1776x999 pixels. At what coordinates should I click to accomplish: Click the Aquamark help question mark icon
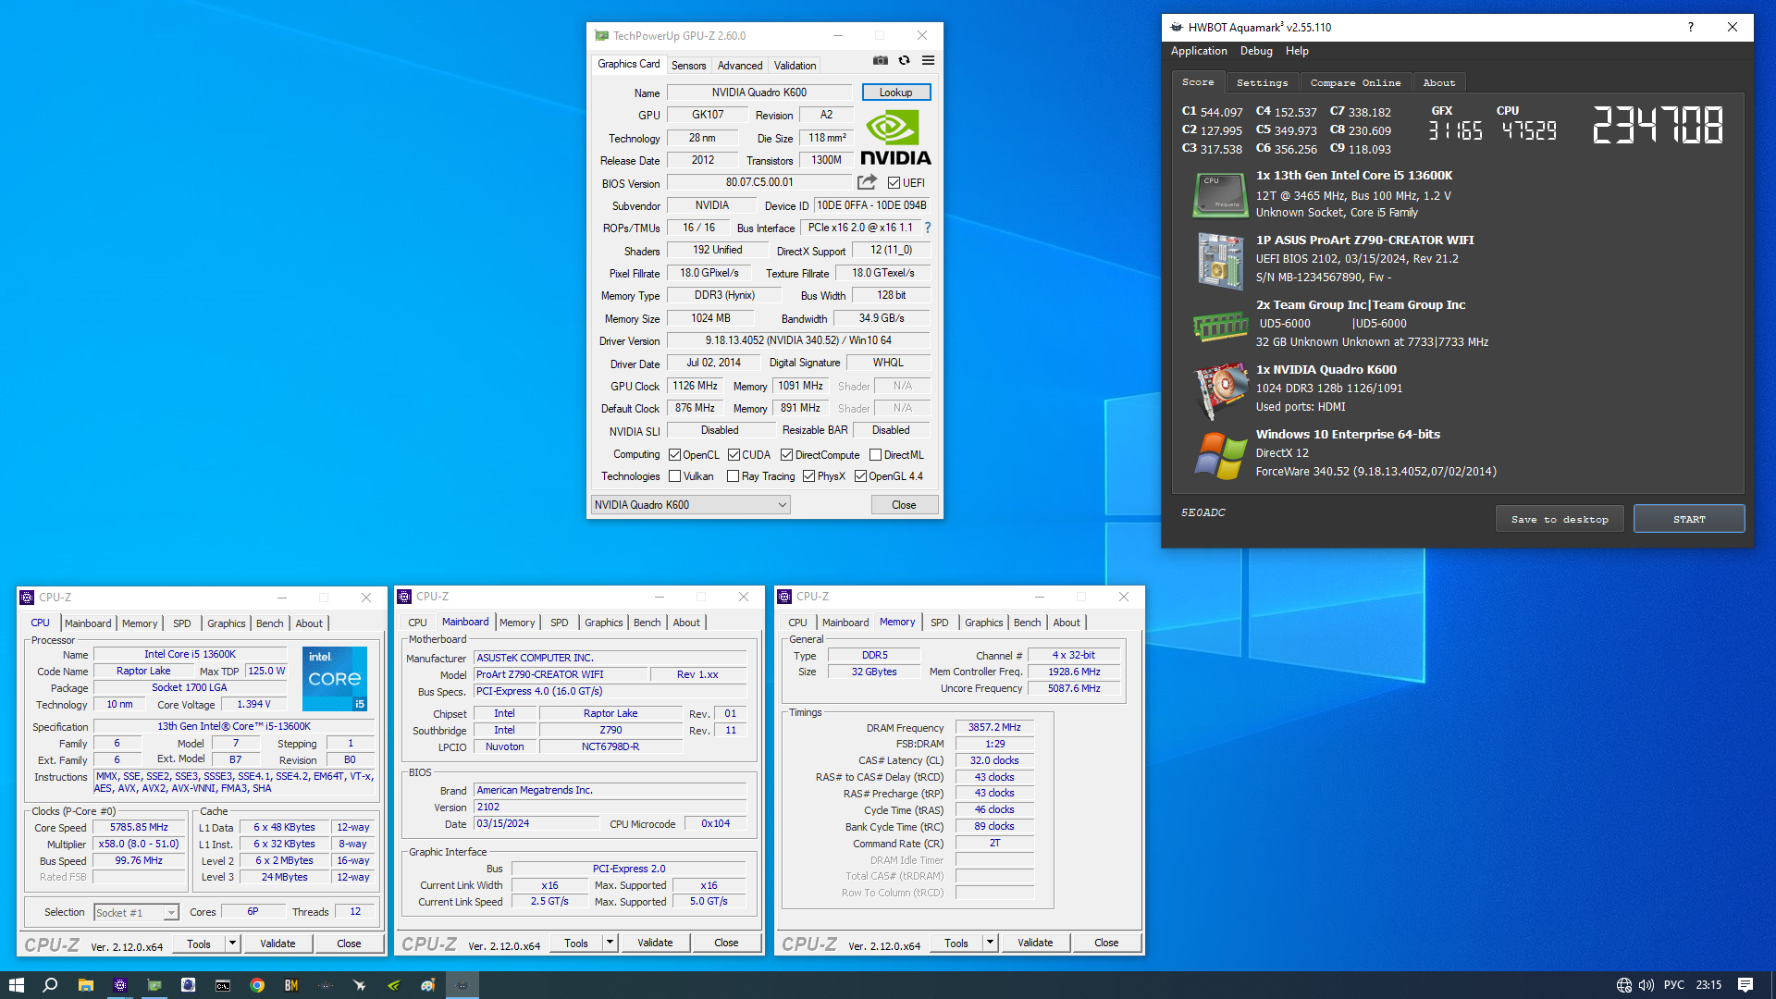tap(1690, 27)
